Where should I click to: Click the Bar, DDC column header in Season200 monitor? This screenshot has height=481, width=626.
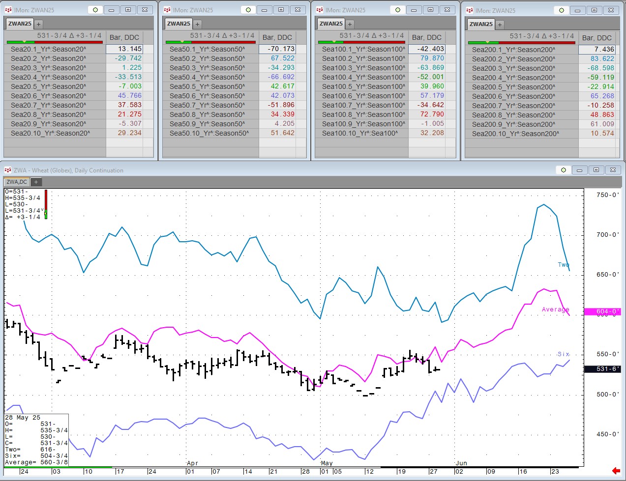pos(596,38)
